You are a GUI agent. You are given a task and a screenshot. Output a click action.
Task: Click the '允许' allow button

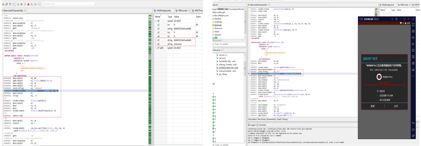coord(396,106)
